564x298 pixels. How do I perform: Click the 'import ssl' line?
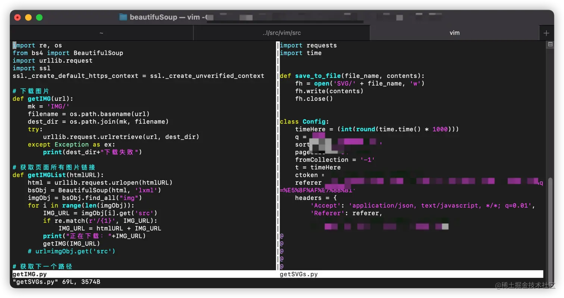[x=32, y=68]
